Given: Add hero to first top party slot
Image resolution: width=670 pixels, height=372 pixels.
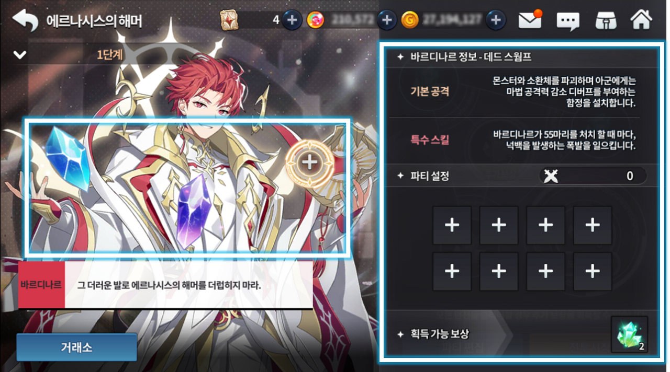Looking at the screenshot, I should 452,225.
